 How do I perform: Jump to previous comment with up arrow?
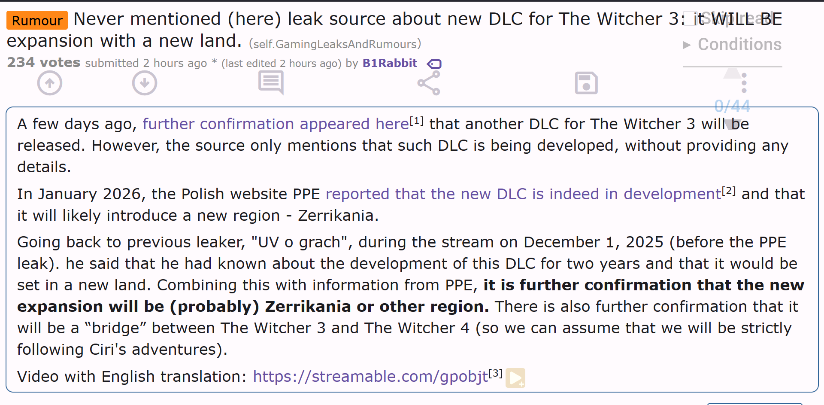(x=732, y=73)
